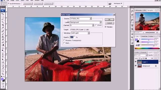
Task: Click Print Size button
Action: pos(49,3)
